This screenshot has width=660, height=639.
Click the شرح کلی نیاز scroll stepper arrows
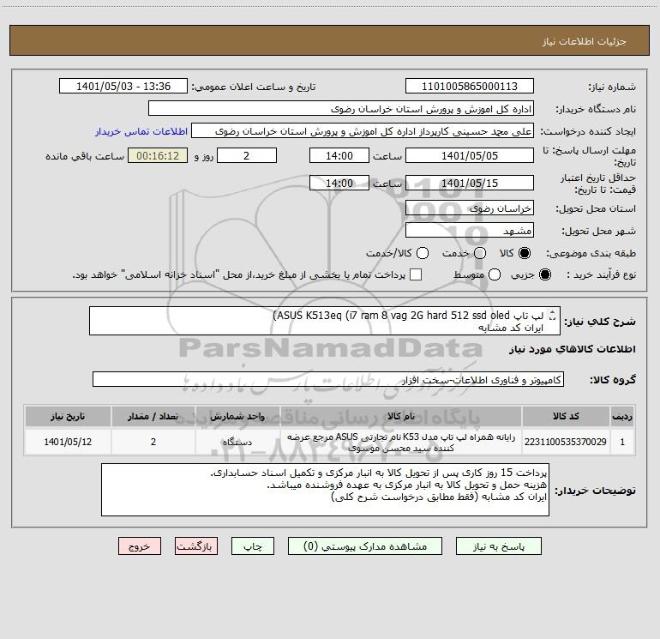click(553, 315)
